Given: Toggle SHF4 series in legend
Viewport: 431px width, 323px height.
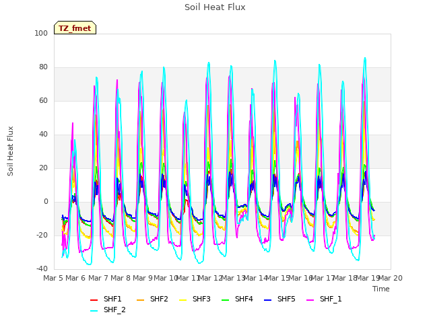Looking at the screenshot, I should click(237, 299).
